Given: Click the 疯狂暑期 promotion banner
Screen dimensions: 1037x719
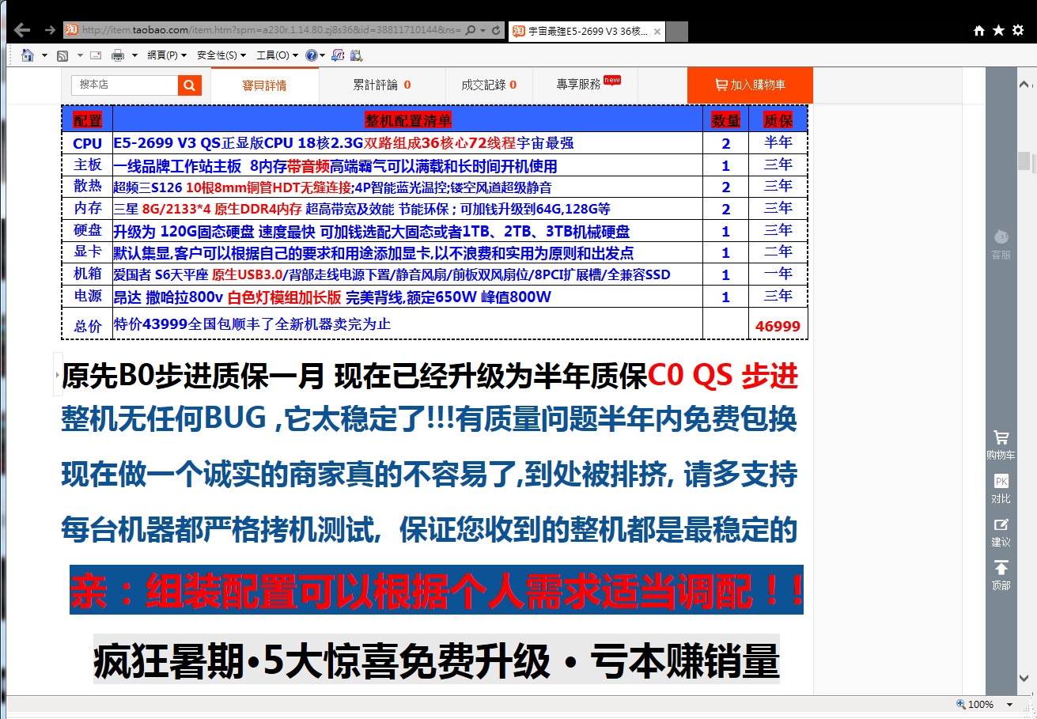Looking at the screenshot, I should pyautogui.click(x=436, y=660).
